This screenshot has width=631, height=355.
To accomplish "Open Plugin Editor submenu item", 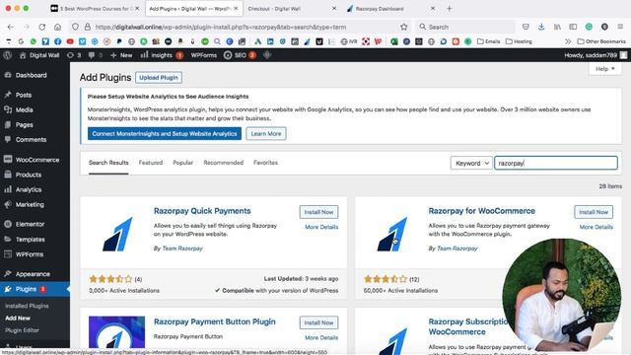I will [x=22, y=330].
